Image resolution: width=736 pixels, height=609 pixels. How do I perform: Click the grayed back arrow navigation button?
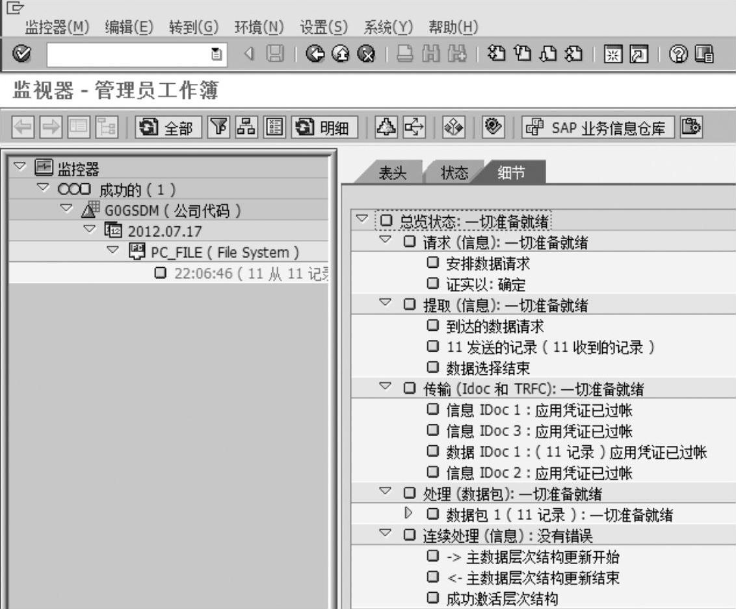coord(23,127)
